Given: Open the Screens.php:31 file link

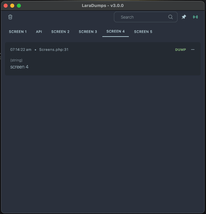Looking at the screenshot, I should point(54,50).
